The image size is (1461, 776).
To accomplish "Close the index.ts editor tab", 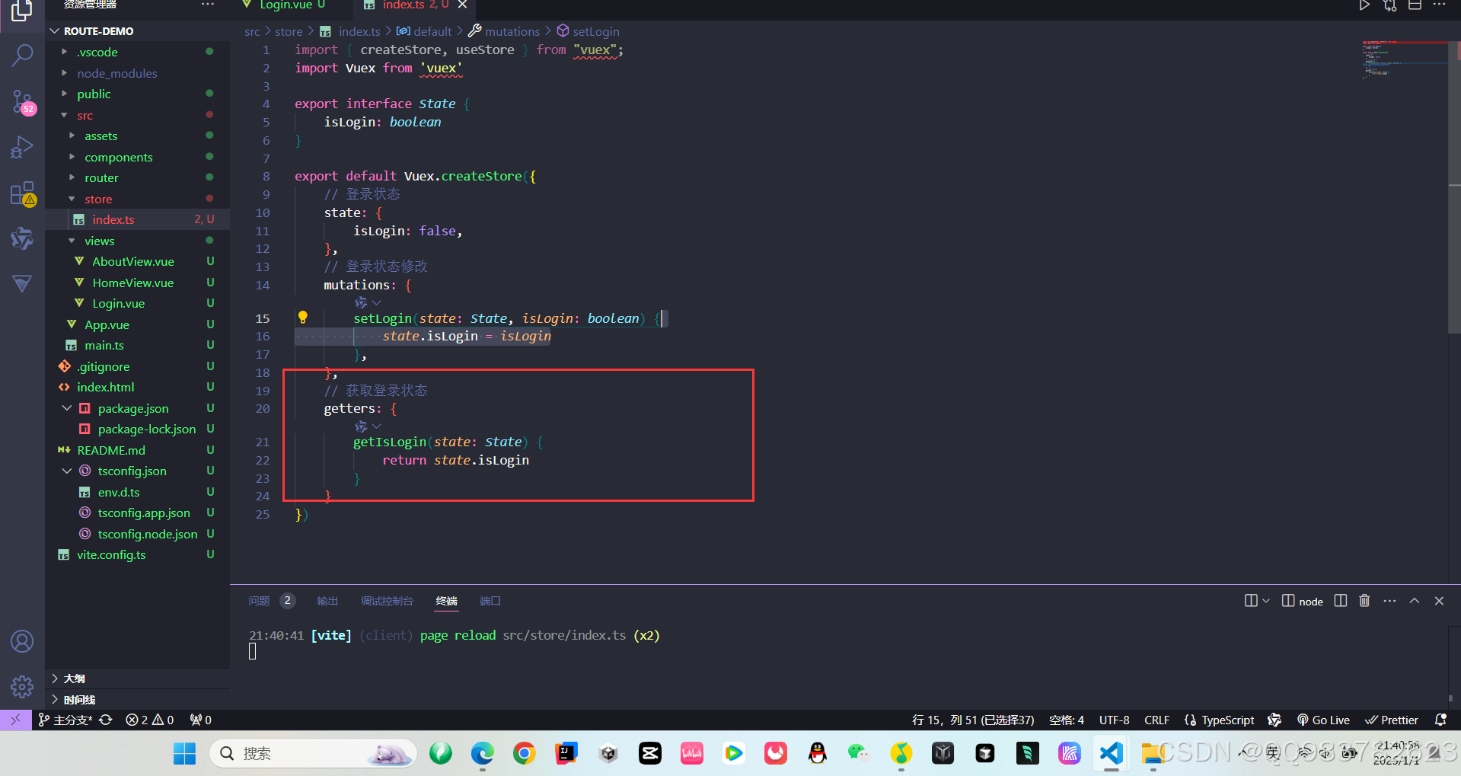I will coord(462,5).
